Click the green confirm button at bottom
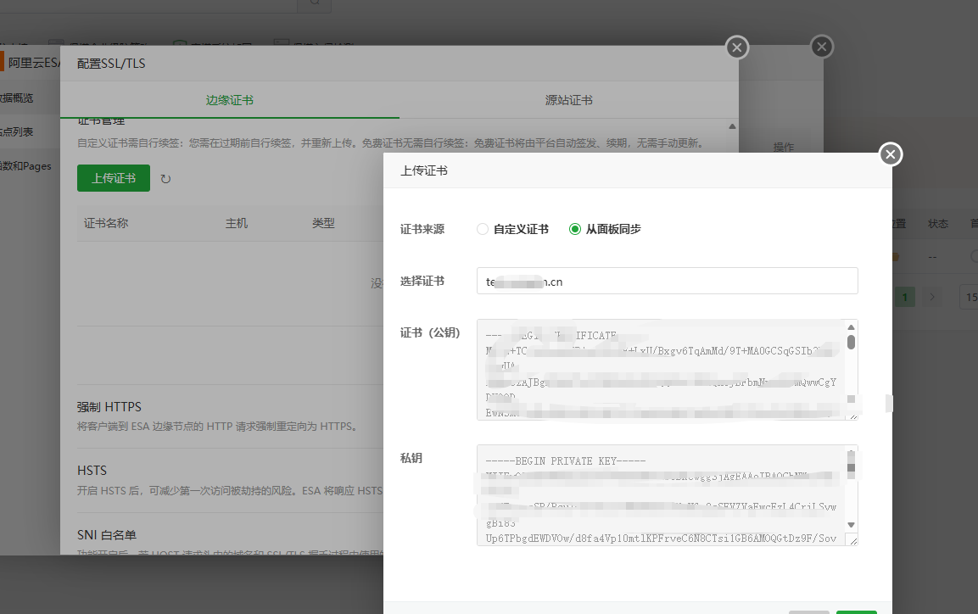This screenshot has height=614, width=978. 856,611
